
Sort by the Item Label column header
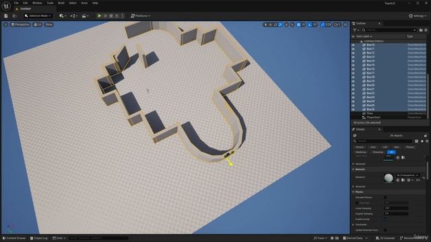(x=364, y=36)
